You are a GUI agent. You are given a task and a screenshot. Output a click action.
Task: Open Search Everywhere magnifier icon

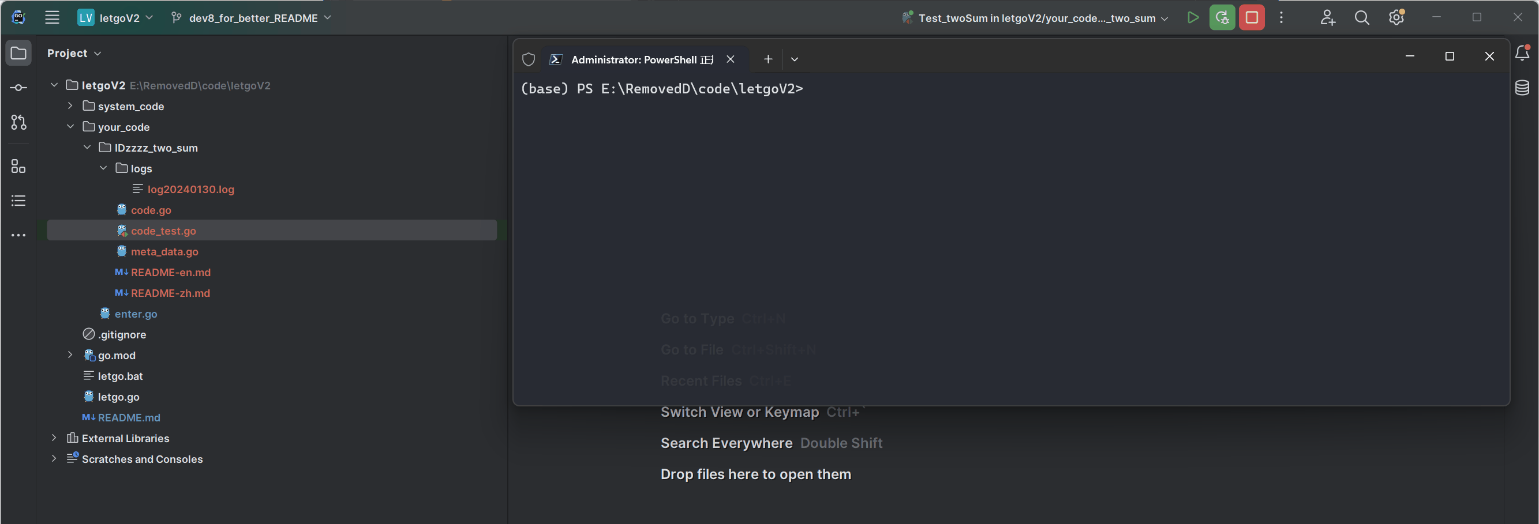click(1362, 18)
